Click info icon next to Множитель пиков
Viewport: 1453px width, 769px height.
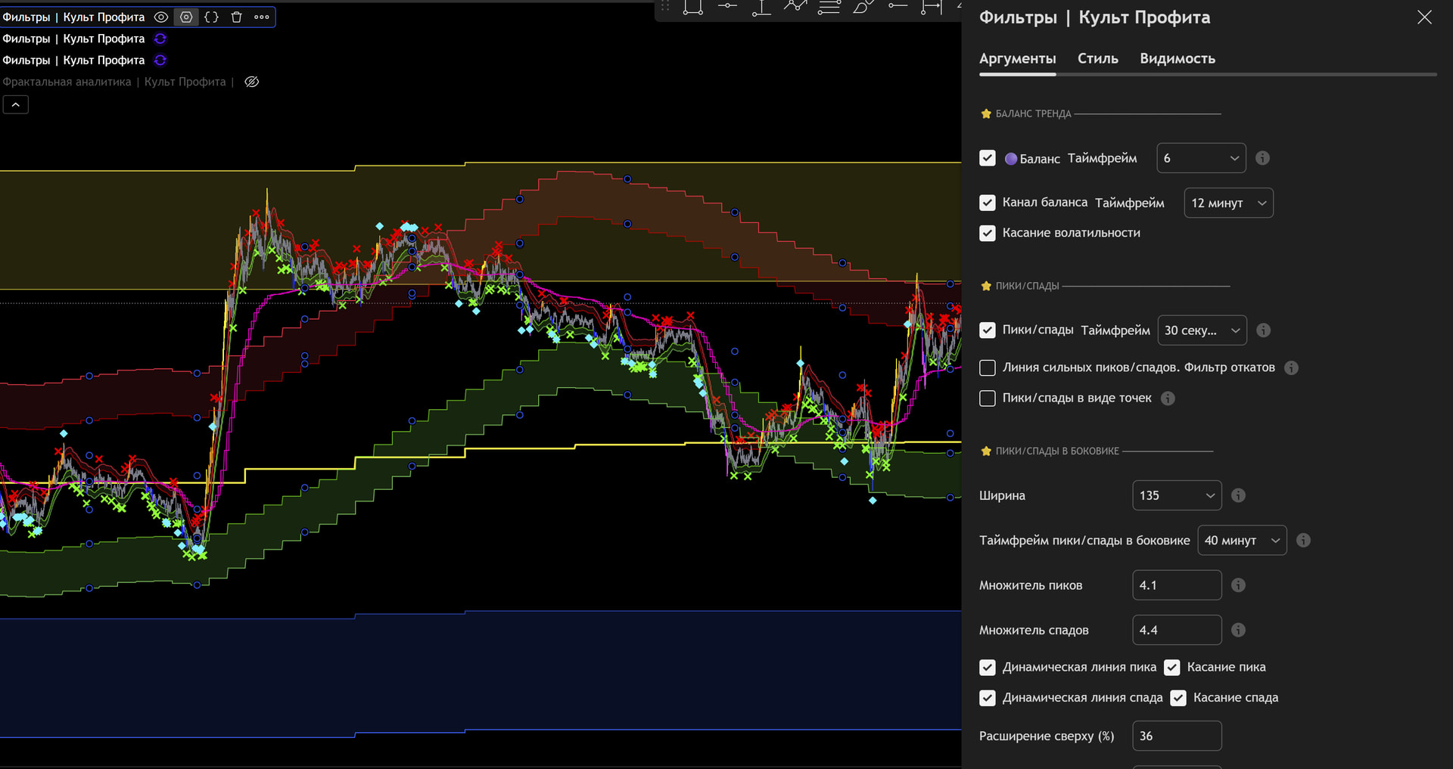tap(1238, 585)
